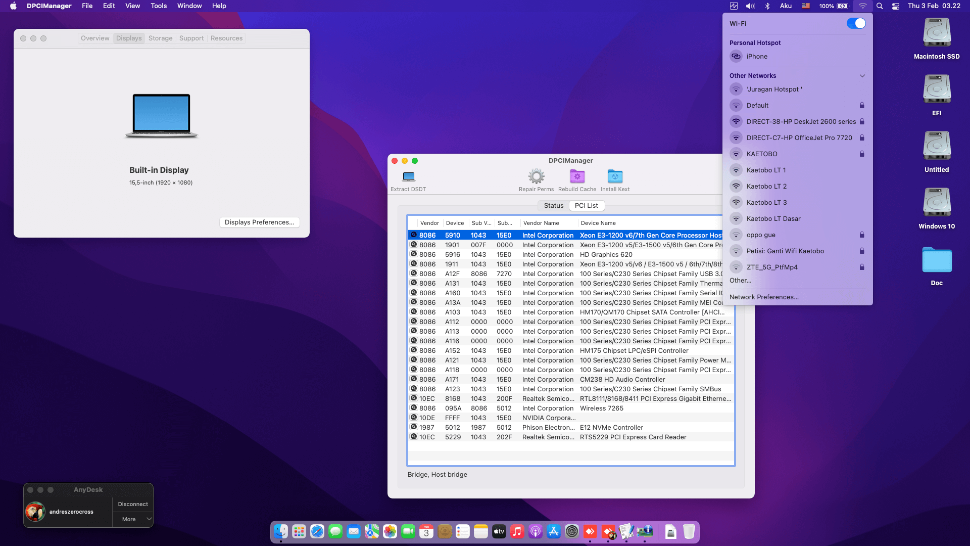
Task: Connect to the ZTE_5G_PtfMp4 network
Action: tap(798, 267)
